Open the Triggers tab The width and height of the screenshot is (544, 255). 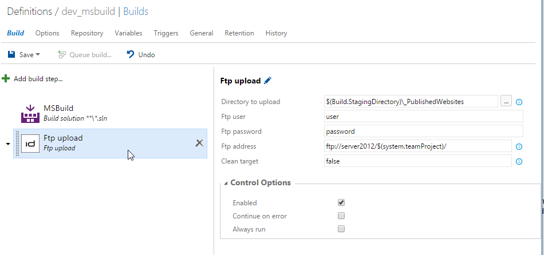166,33
